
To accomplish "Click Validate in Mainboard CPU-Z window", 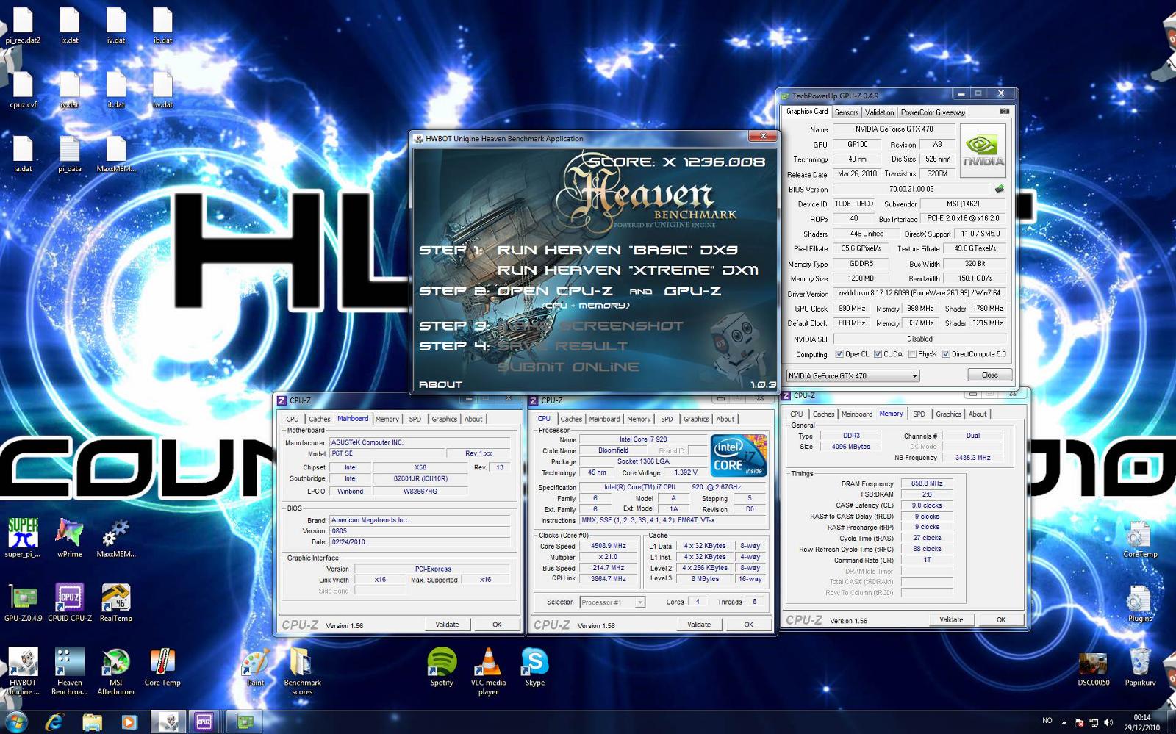I will [x=447, y=625].
